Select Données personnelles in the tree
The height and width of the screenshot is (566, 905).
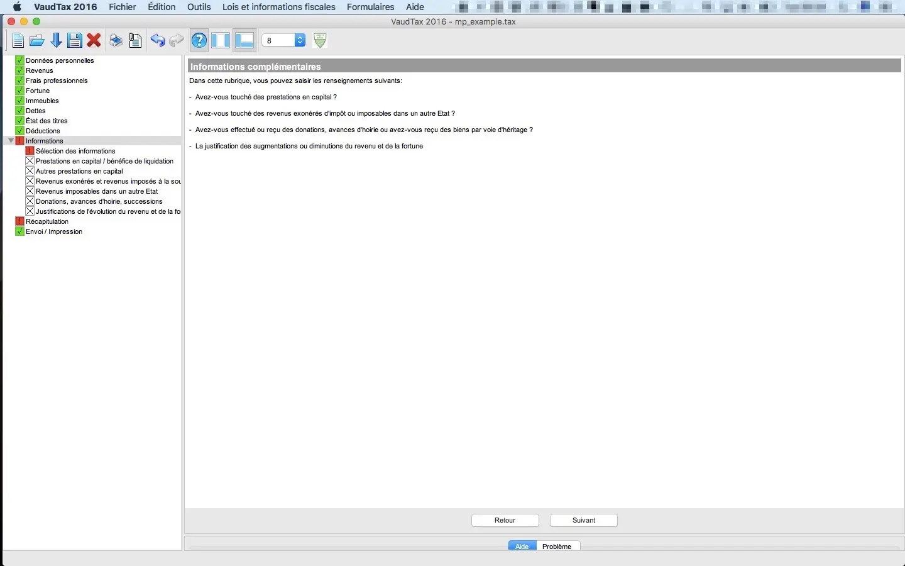coord(60,60)
